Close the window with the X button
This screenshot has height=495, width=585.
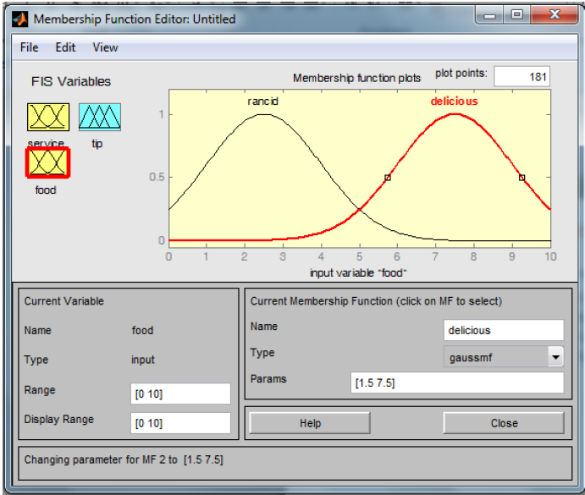click(555, 15)
